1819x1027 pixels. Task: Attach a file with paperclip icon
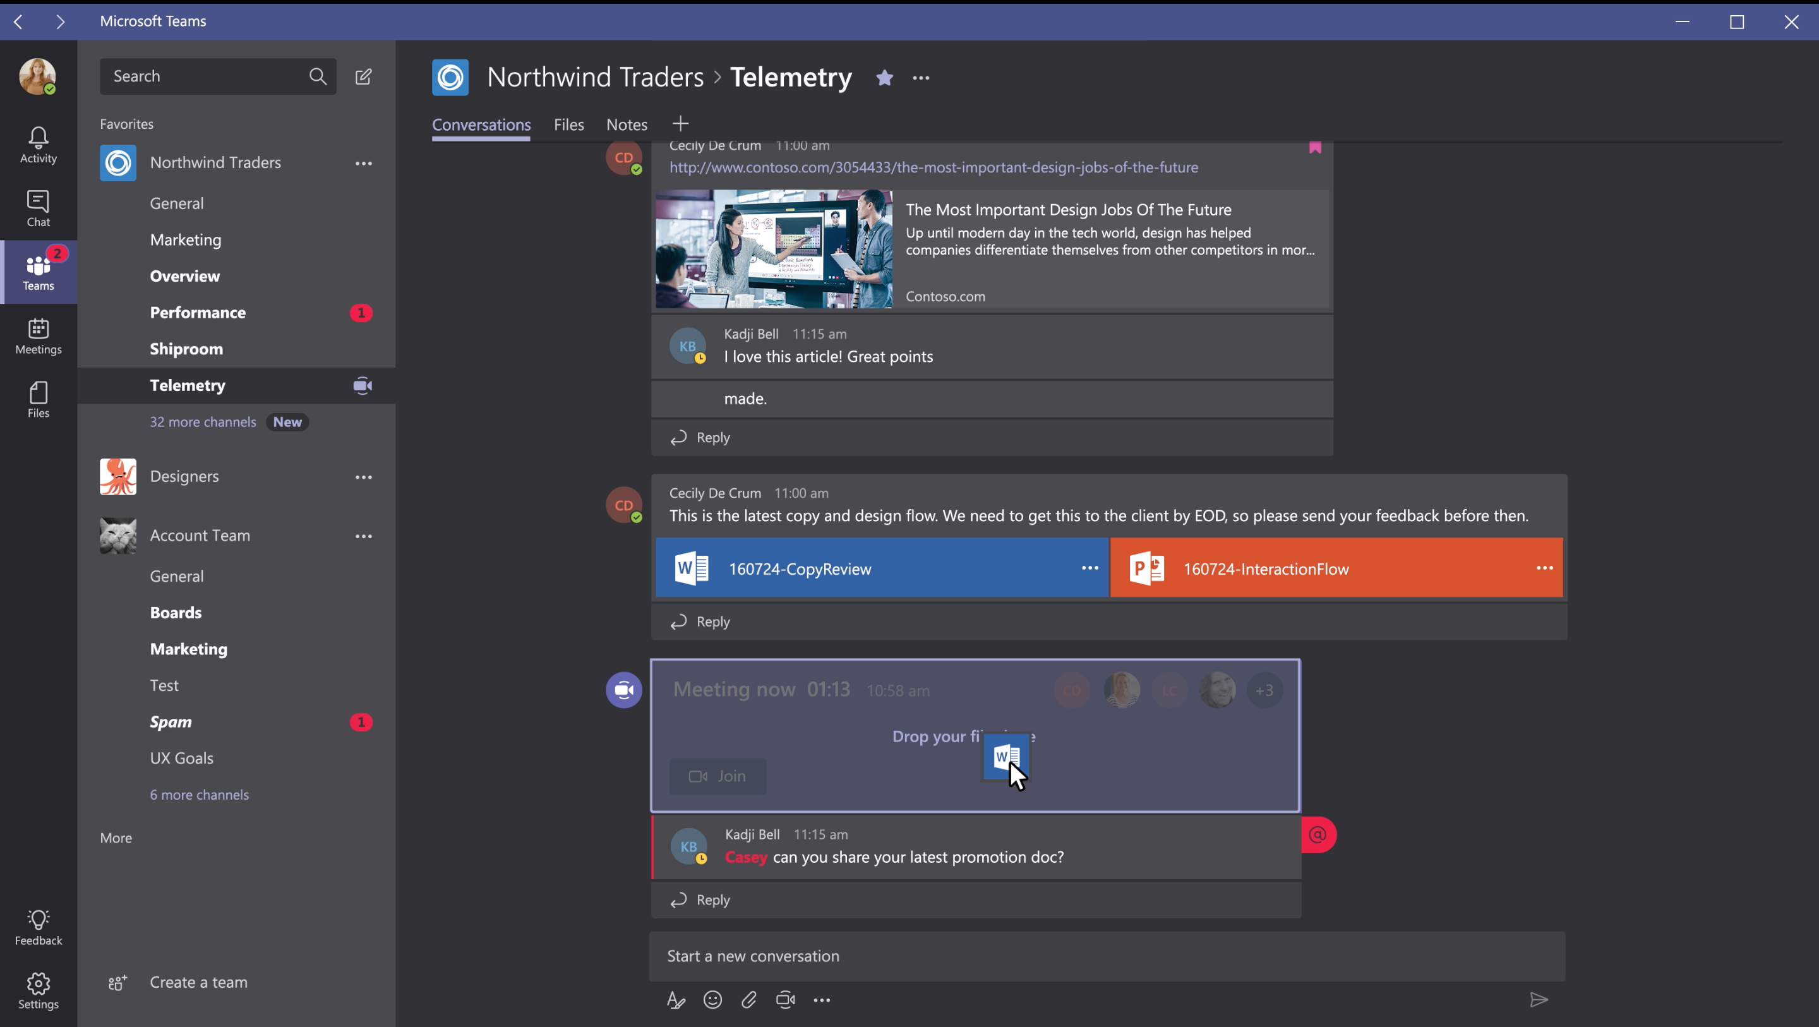pos(749,999)
